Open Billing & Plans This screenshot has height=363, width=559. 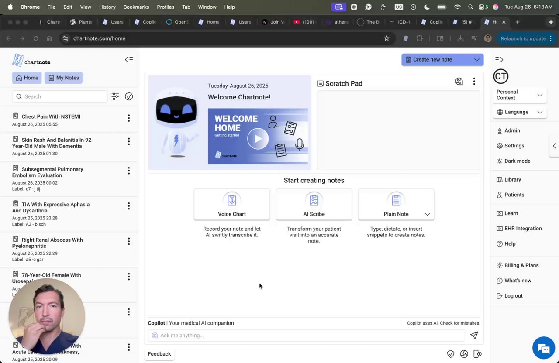click(x=518, y=265)
